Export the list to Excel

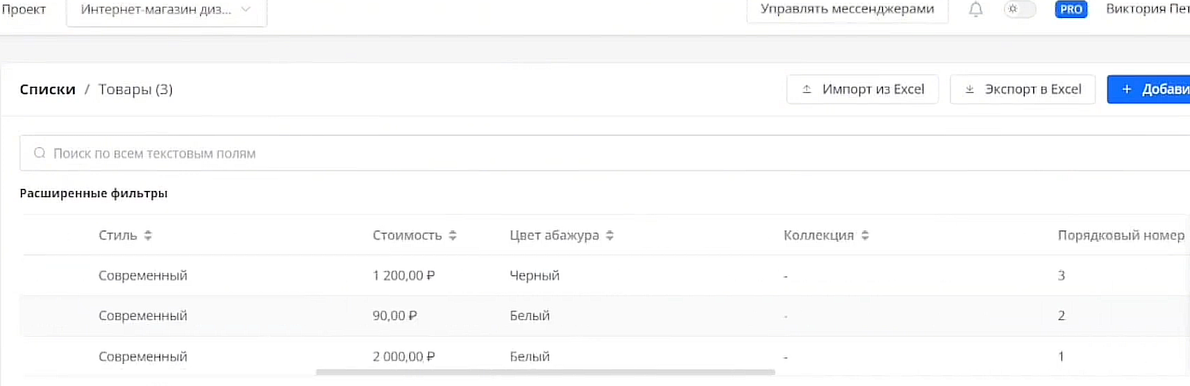point(1022,90)
